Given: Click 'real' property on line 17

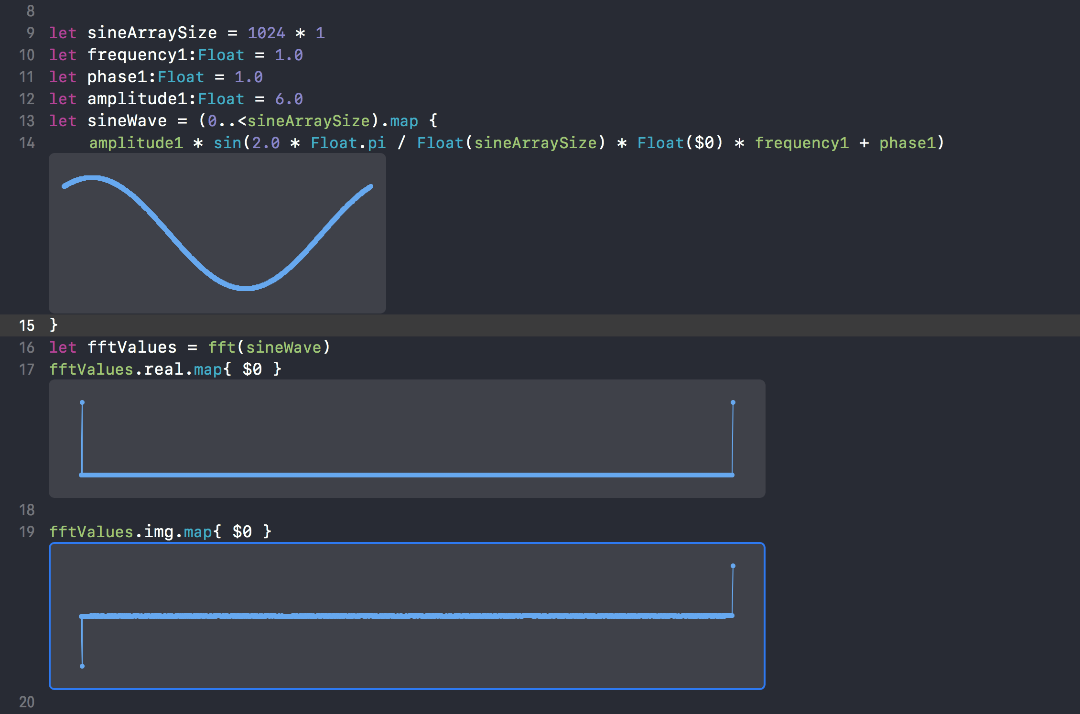Looking at the screenshot, I should tap(164, 369).
